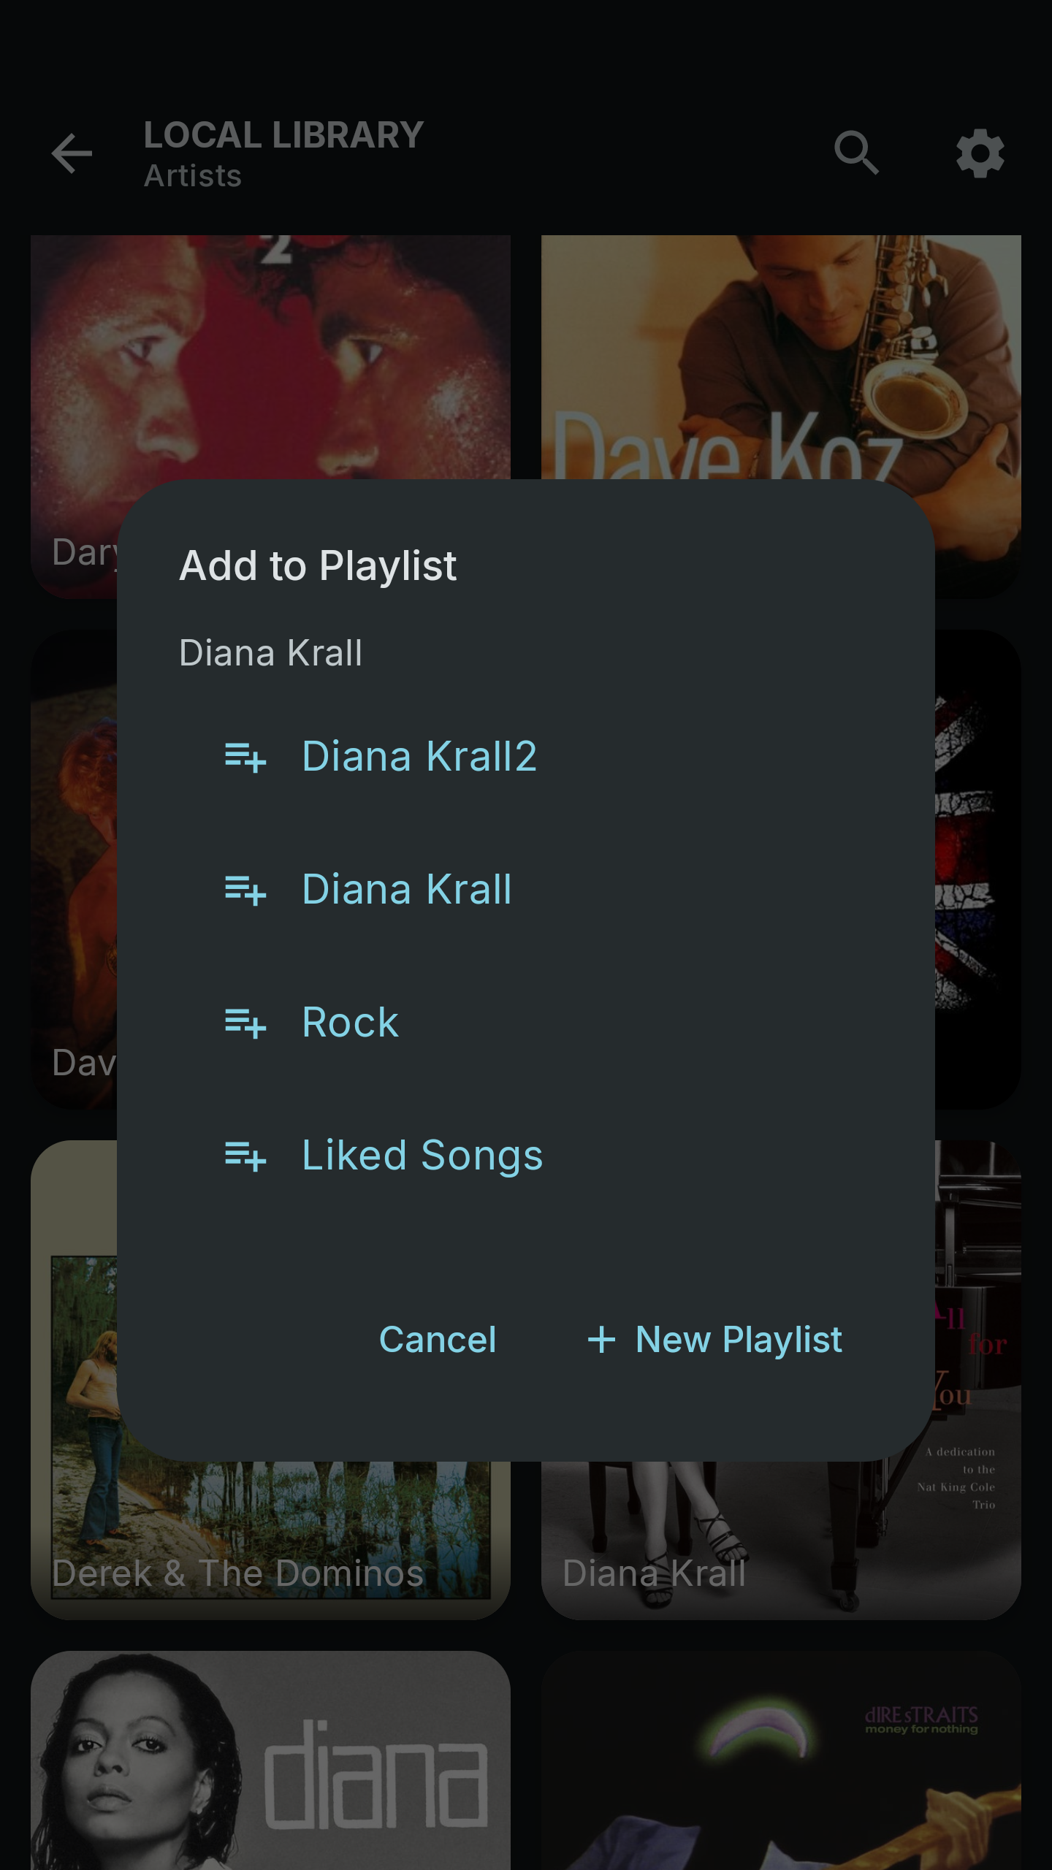Click add-to-playlist icon beside Rock
This screenshot has width=1052, height=1870.
pos(245,1023)
